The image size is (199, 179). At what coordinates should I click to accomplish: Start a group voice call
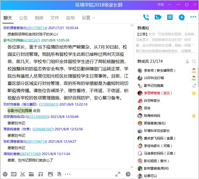[x=146, y=17]
